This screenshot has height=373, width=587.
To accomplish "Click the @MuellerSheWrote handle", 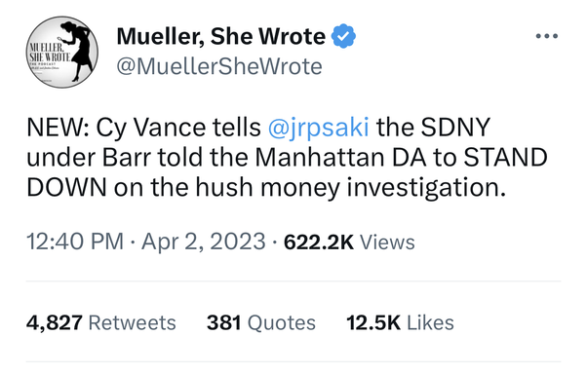I will (219, 66).
